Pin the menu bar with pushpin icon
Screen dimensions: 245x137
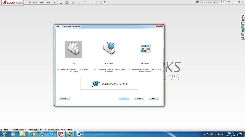coord(55,2)
